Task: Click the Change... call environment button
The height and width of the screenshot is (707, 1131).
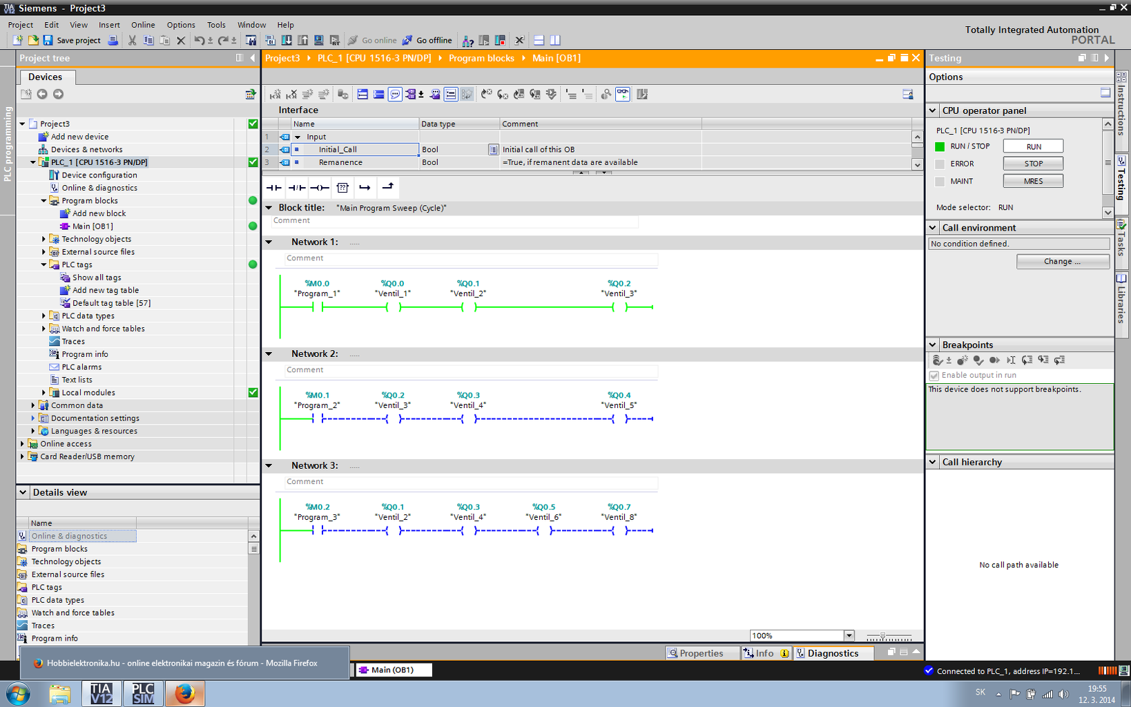Action: (1063, 262)
